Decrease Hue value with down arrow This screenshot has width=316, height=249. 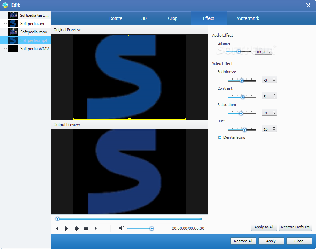coord(274,130)
